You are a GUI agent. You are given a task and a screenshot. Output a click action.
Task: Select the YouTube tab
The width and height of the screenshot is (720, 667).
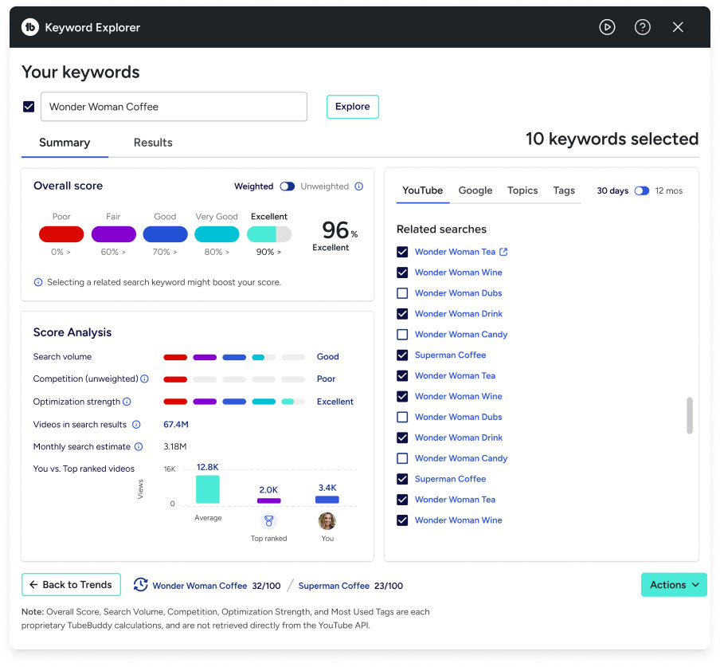(x=422, y=190)
